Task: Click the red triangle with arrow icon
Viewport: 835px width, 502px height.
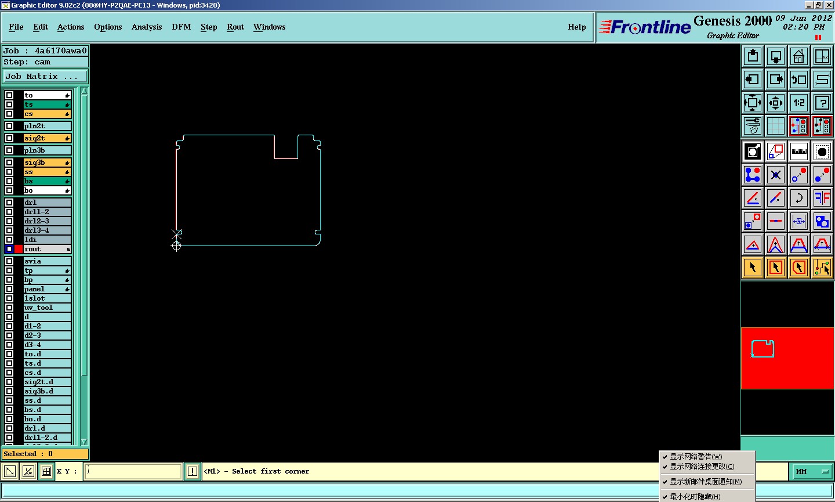Action: [x=753, y=244]
